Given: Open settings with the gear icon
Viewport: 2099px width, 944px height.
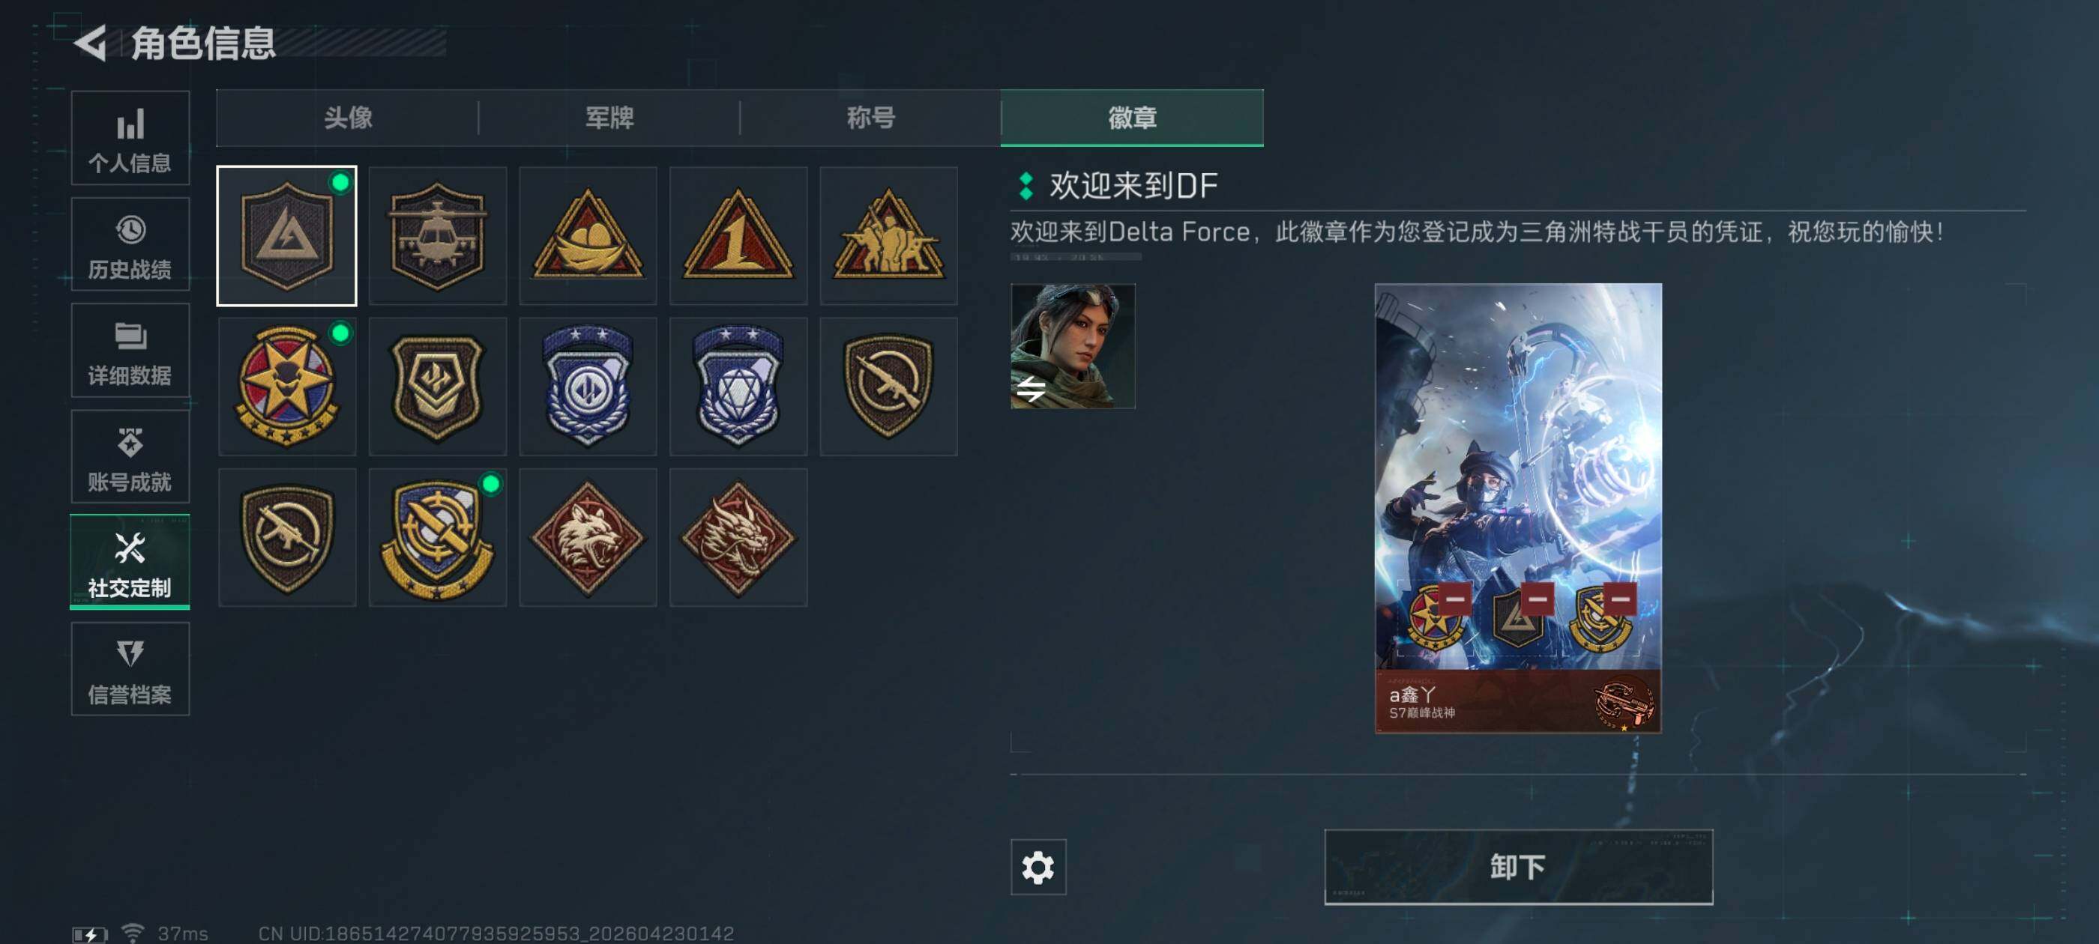Looking at the screenshot, I should pyautogui.click(x=1038, y=868).
